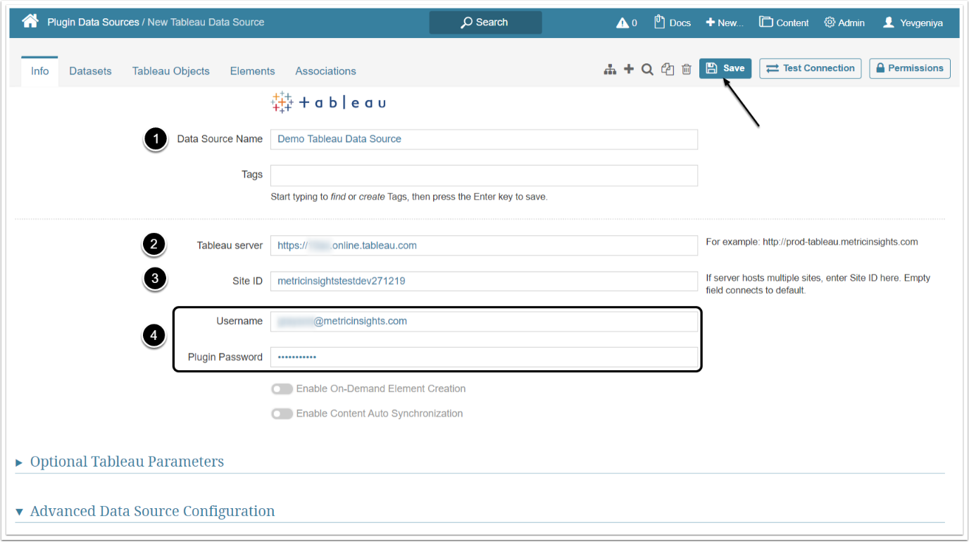The image size is (969, 542).
Task: Open Permissions settings
Action: [910, 68]
